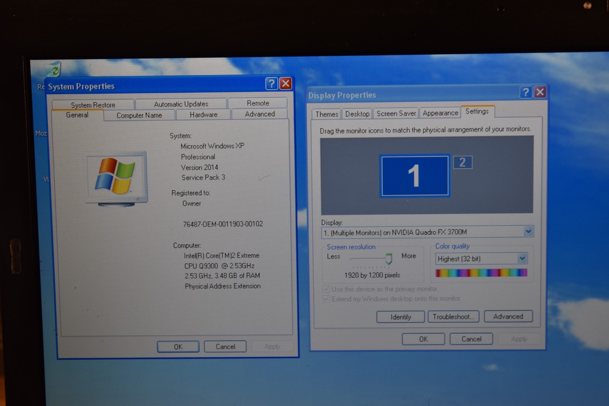Switch to the Automatic Updates tab
Screen dimensions: 609x406
coord(181,104)
